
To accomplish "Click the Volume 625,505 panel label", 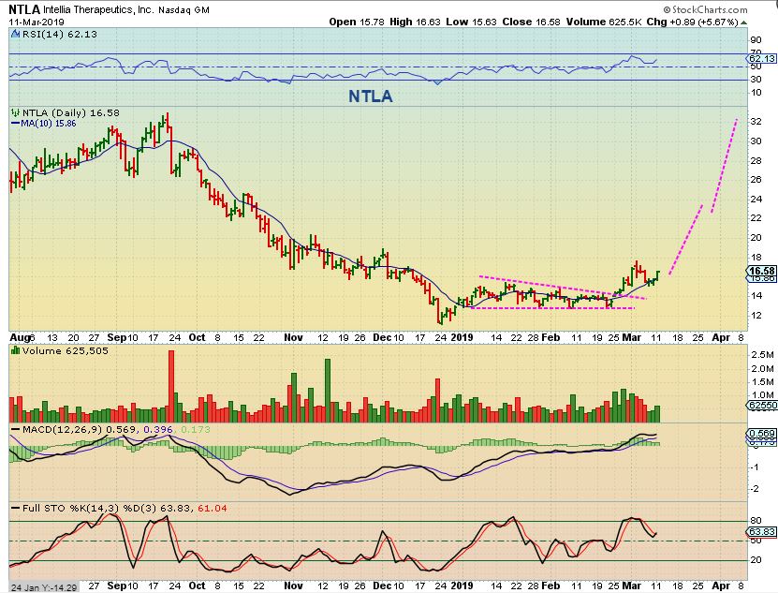I will click(65, 350).
